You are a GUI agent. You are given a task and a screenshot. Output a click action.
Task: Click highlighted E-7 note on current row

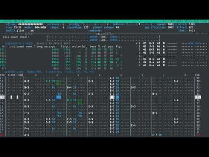click(x=112, y=97)
